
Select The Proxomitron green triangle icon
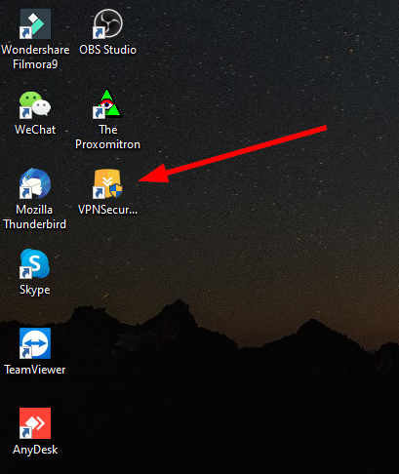[x=107, y=103]
